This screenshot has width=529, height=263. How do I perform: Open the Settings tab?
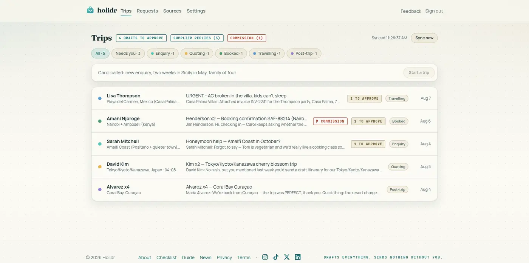pyautogui.click(x=196, y=11)
